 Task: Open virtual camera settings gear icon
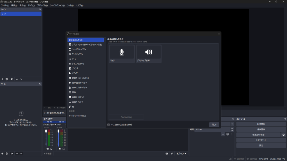coord(284,135)
